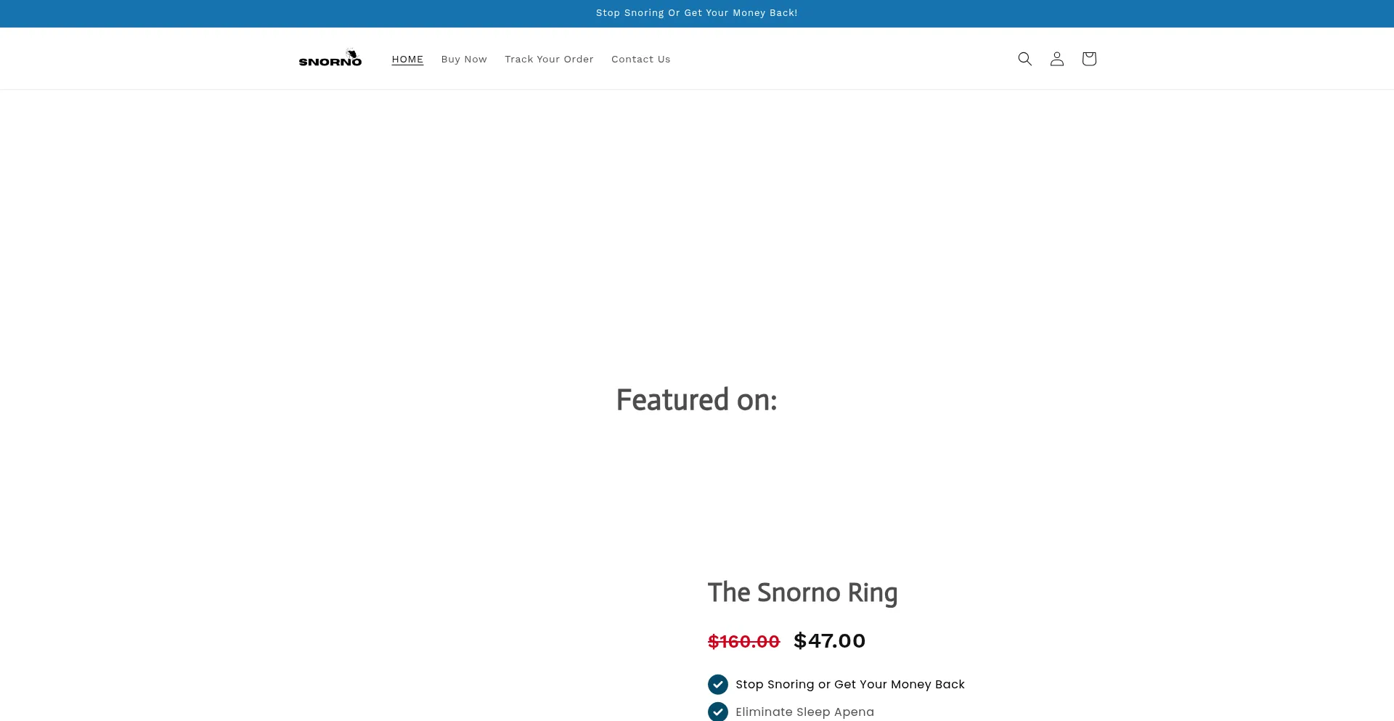The width and height of the screenshot is (1394, 721).
Task: Open Track Your Order page
Action: (549, 59)
